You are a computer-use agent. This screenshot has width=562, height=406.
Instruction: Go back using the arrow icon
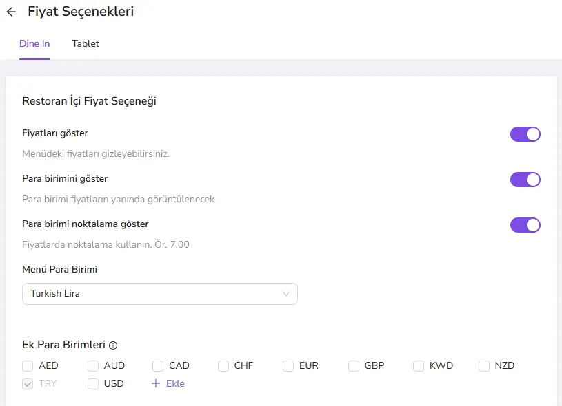pos(11,12)
